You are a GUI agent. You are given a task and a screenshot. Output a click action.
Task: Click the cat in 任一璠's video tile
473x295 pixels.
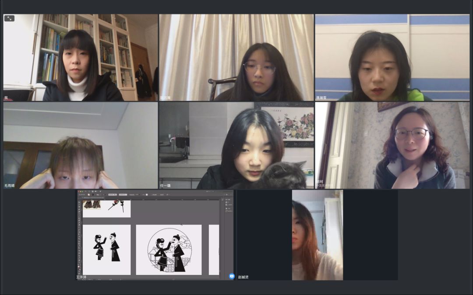[283, 175]
